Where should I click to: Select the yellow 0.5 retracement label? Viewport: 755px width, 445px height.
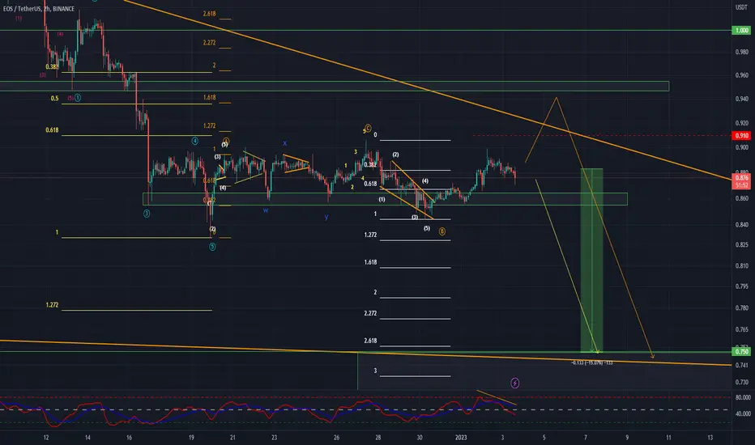pyautogui.click(x=54, y=98)
